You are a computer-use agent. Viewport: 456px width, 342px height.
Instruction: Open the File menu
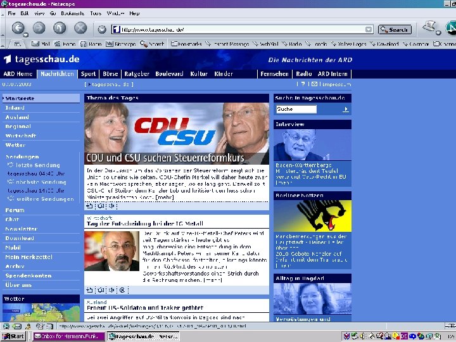pos(11,13)
